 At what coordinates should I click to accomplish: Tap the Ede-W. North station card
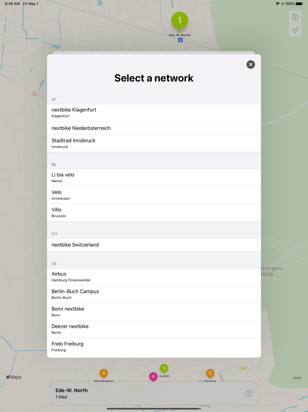tap(154, 393)
